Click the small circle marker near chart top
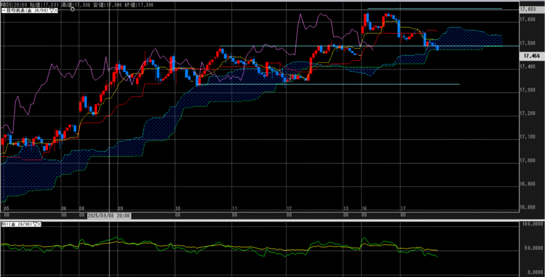 (72, 10)
